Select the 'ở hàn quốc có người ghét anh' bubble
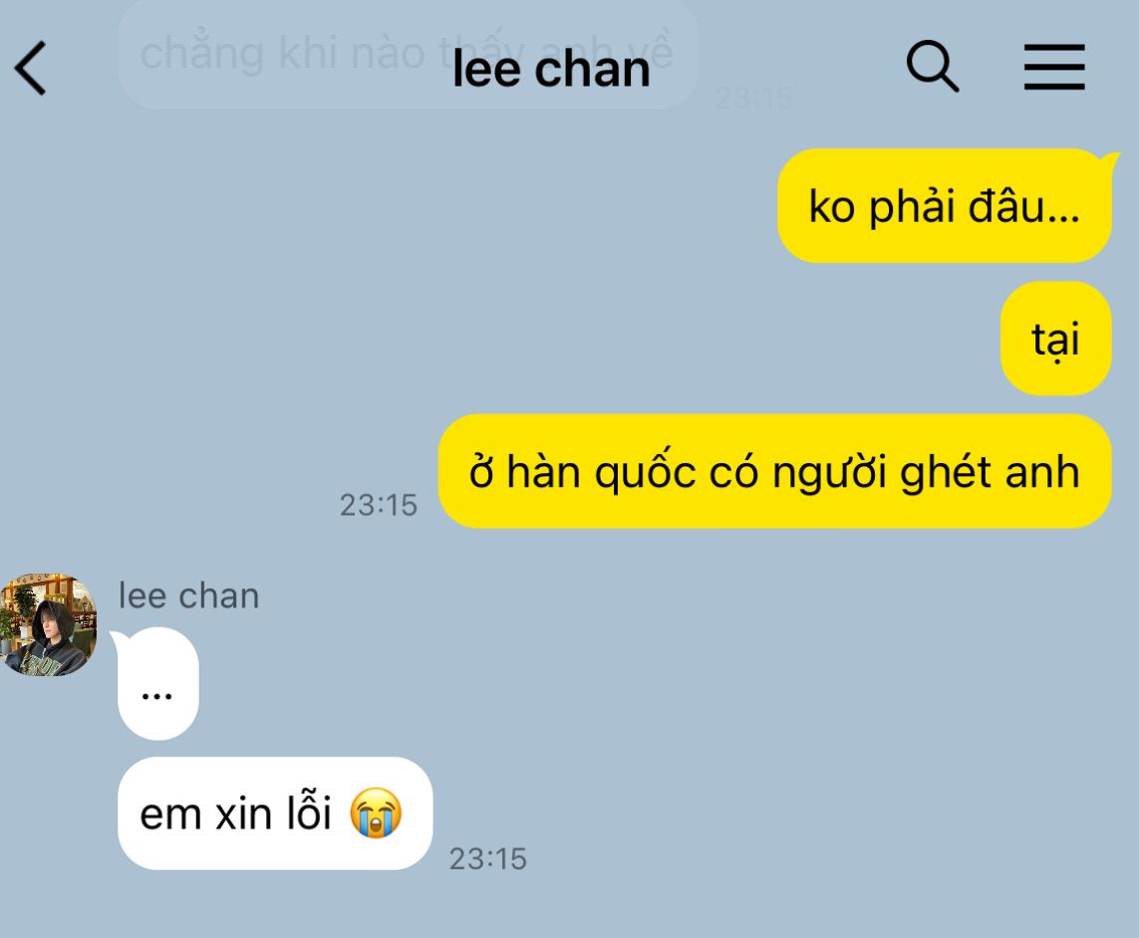Screen dimensions: 1139x938 pos(775,471)
